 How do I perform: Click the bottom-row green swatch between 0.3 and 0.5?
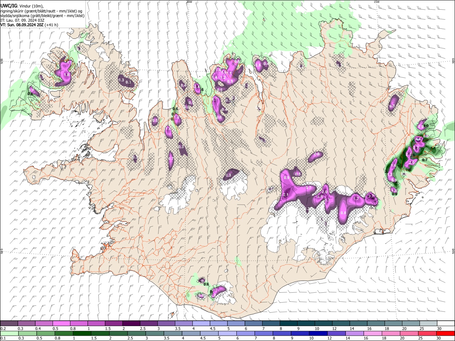coord(27,334)
